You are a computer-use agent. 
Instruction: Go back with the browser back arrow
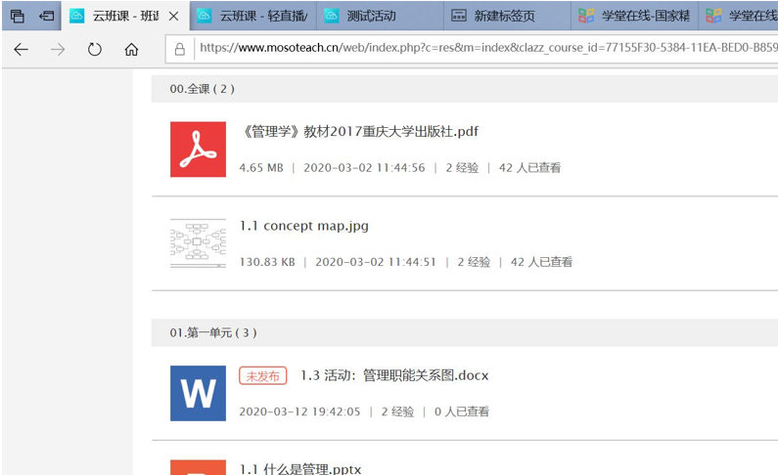21,49
